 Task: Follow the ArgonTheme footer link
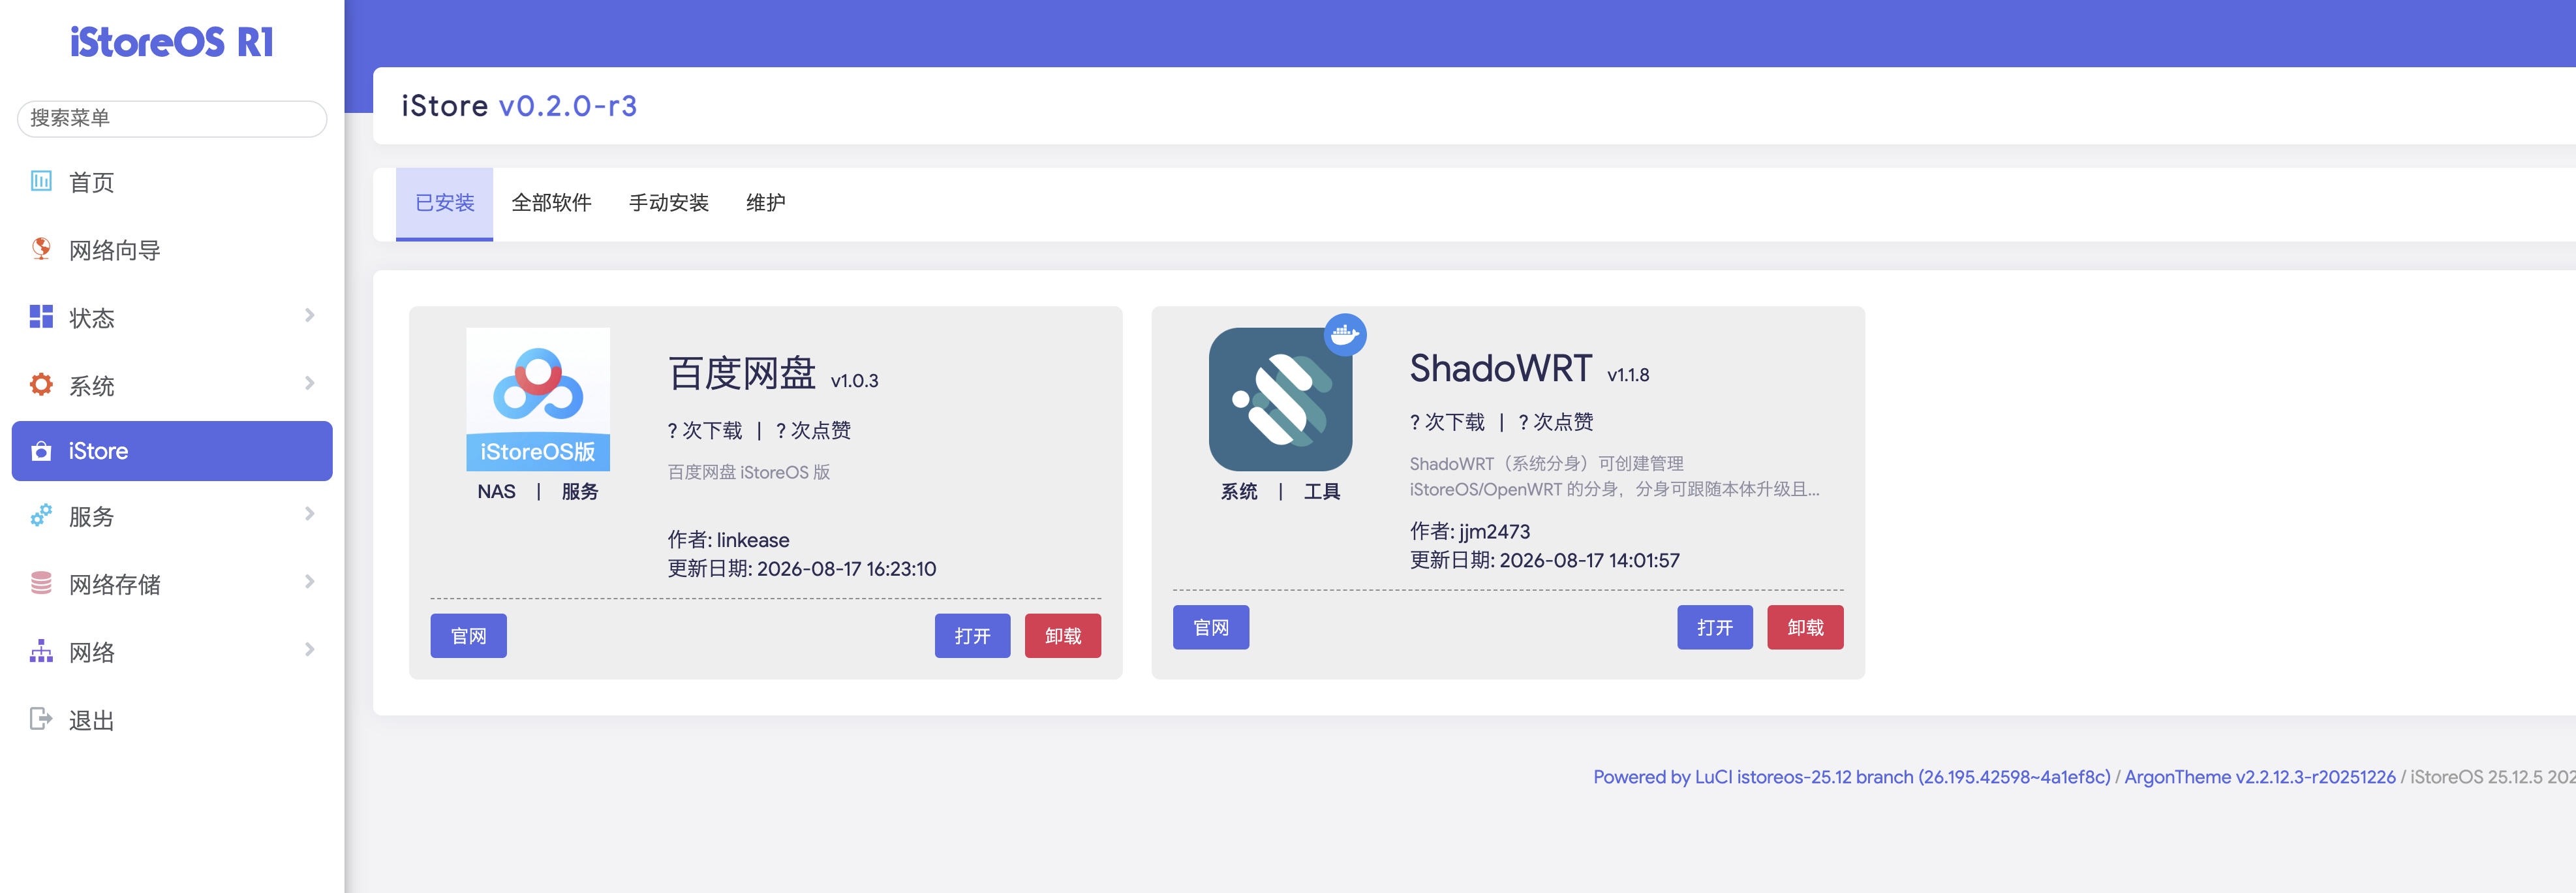(2260, 777)
